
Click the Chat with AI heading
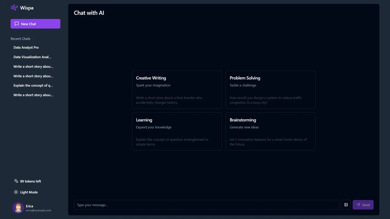[89, 13]
